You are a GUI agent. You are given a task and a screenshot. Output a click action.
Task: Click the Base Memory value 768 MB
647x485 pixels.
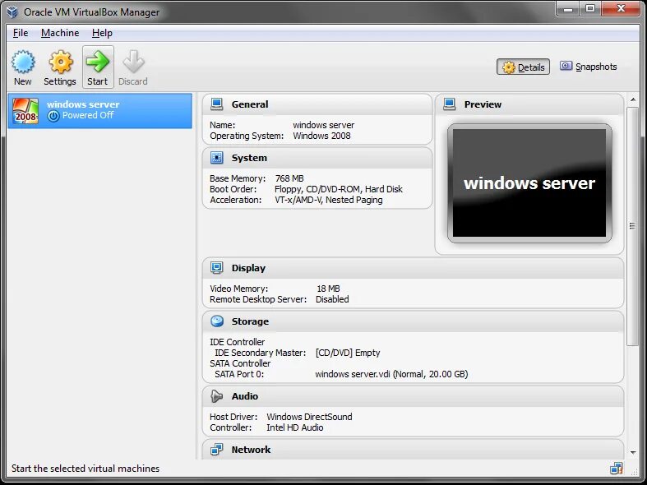coord(289,178)
